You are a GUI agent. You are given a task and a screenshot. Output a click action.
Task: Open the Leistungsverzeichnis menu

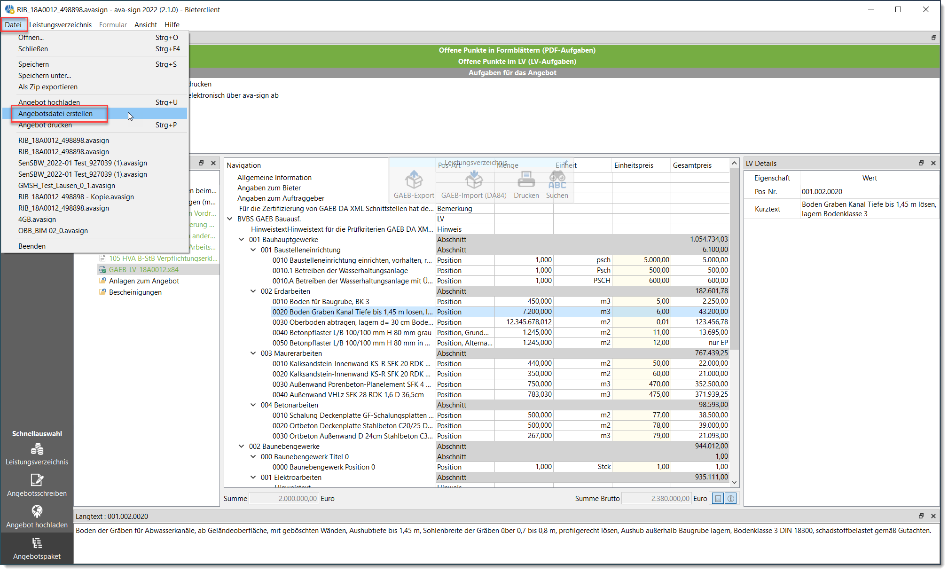60,25
